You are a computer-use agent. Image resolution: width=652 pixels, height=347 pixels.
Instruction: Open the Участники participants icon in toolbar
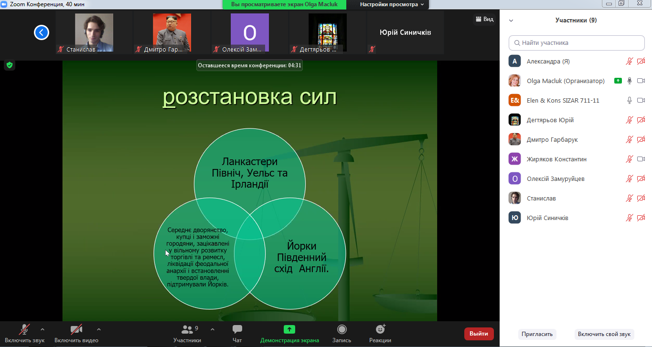click(x=187, y=330)
